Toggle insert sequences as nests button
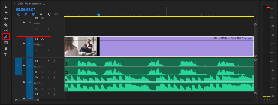The image size is (278, 105). click(18, 14)
